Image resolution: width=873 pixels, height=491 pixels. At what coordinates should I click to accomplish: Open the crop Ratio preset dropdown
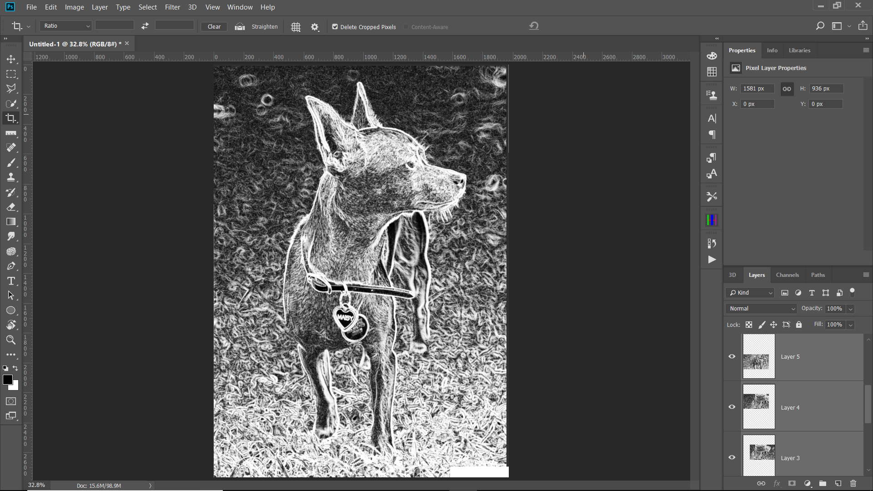coord(66,26)
